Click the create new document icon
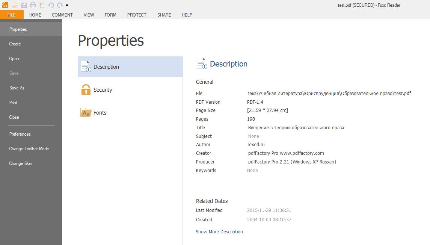The image size is (430, 245). [x=42, y=5]
